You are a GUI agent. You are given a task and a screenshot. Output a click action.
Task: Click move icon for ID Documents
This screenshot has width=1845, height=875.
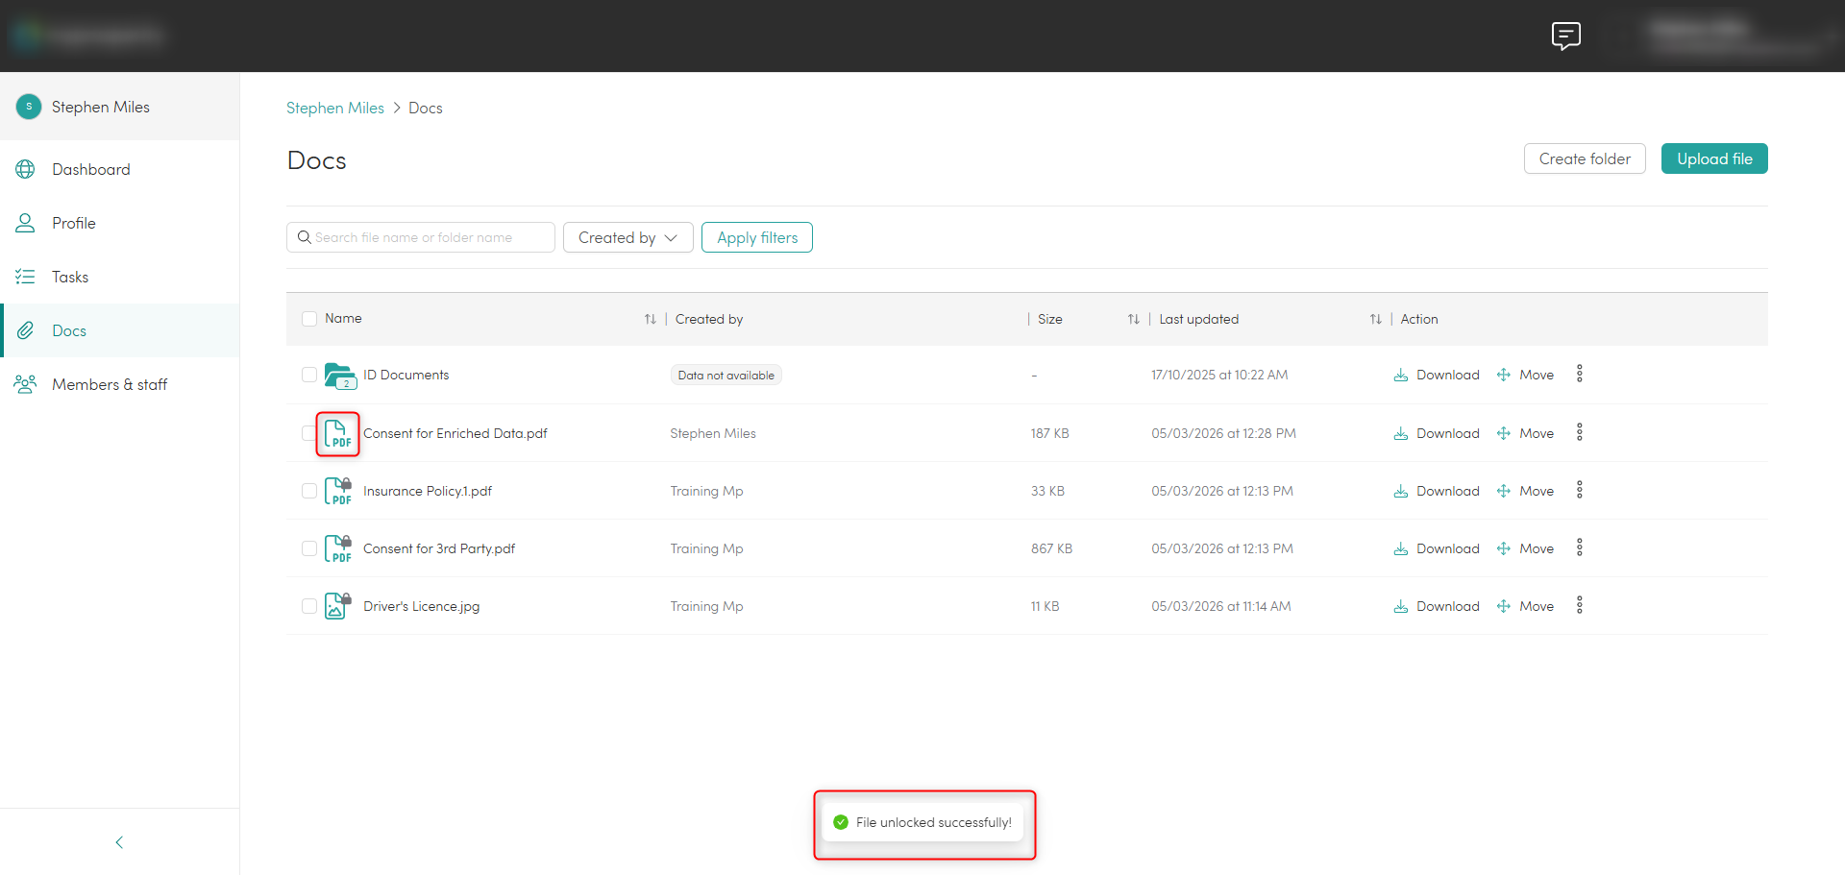(x=1504, y=375)
